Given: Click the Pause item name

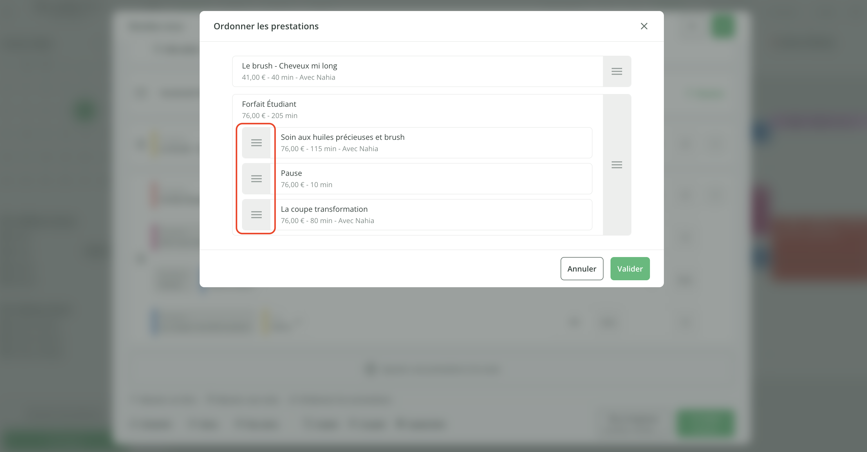Looking at the screenshot, I should [x=291, y=173].
